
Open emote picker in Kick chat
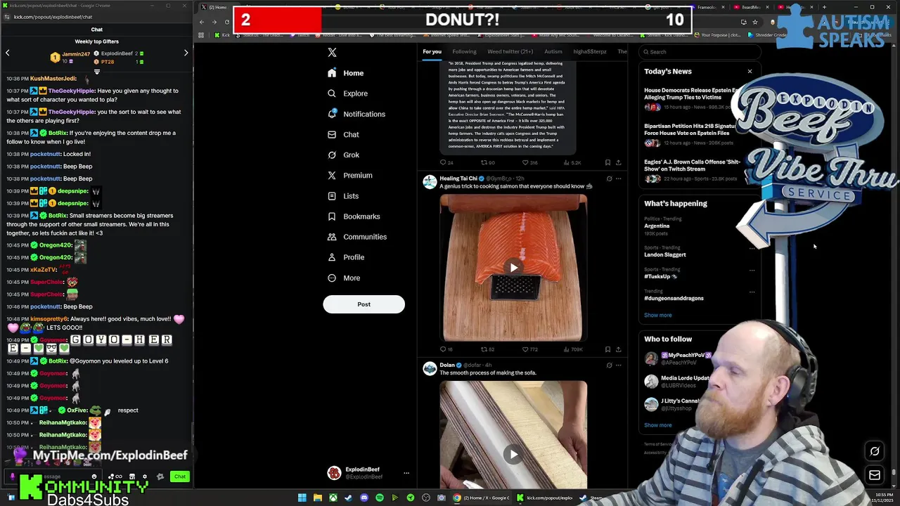pyautogui.click(x=94, y=476)
